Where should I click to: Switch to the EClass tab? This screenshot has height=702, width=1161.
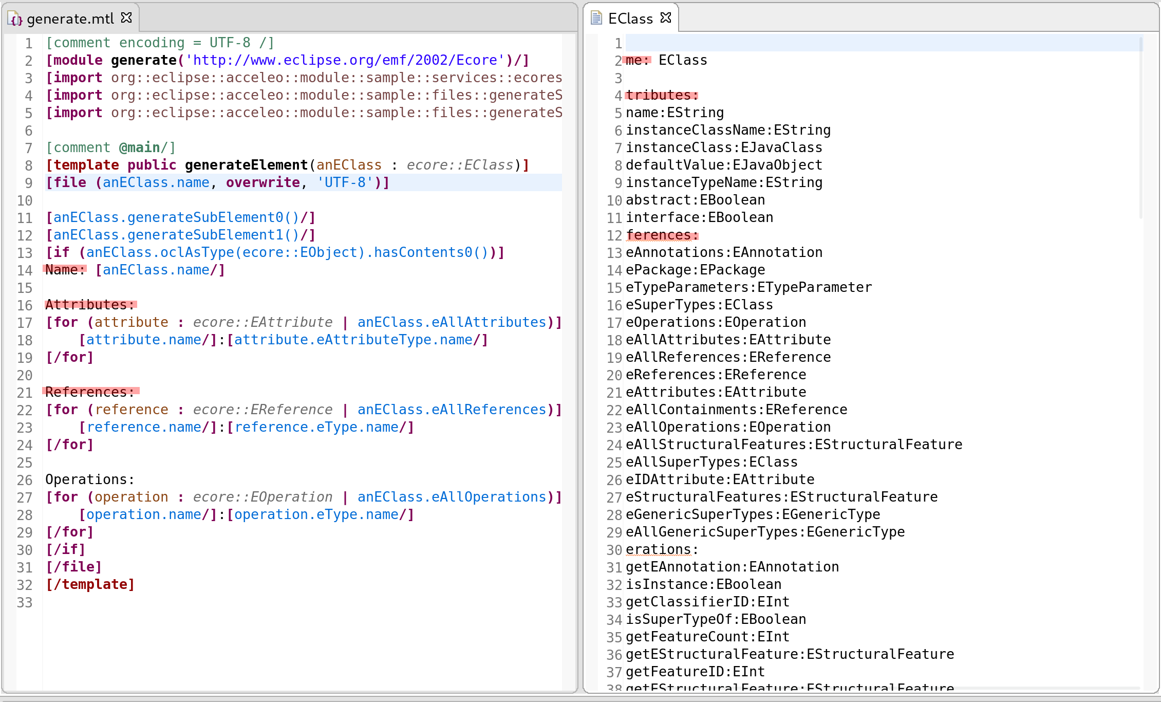point(631,19)
